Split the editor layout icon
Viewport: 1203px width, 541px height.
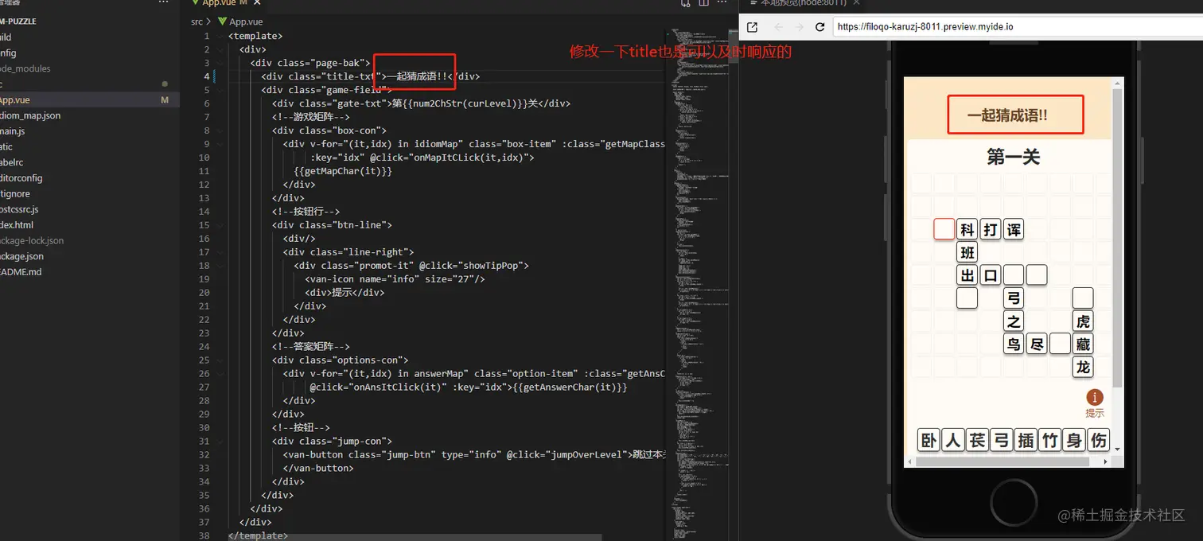click(x=703, y=3)
